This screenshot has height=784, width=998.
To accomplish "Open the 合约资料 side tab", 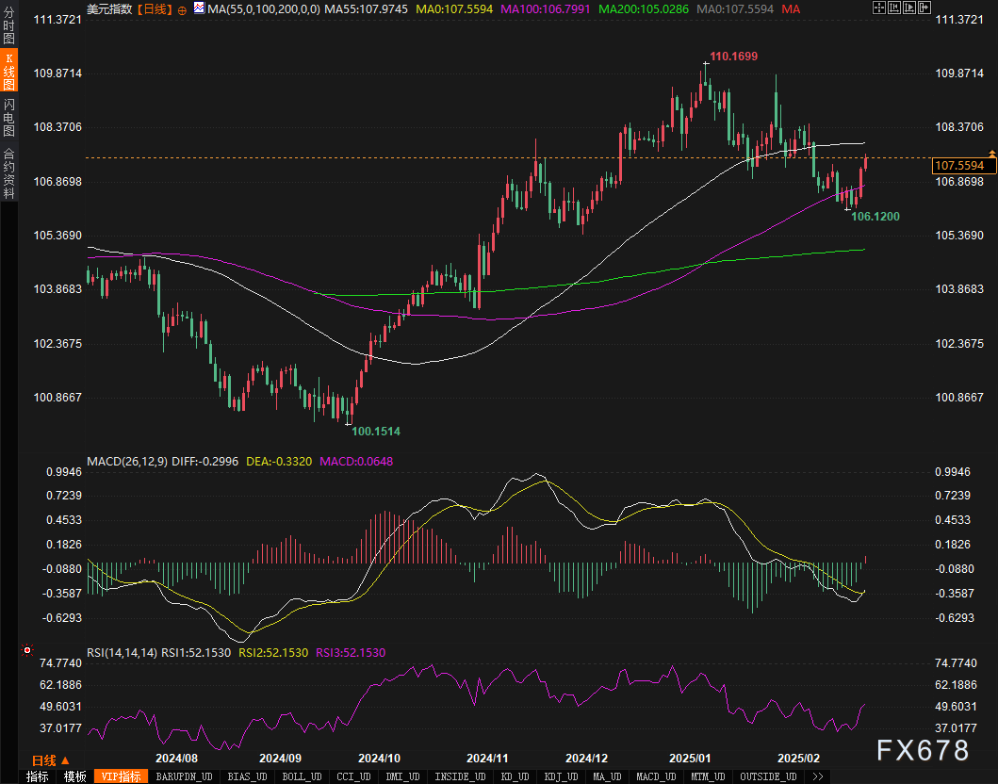I will point(8,172).
